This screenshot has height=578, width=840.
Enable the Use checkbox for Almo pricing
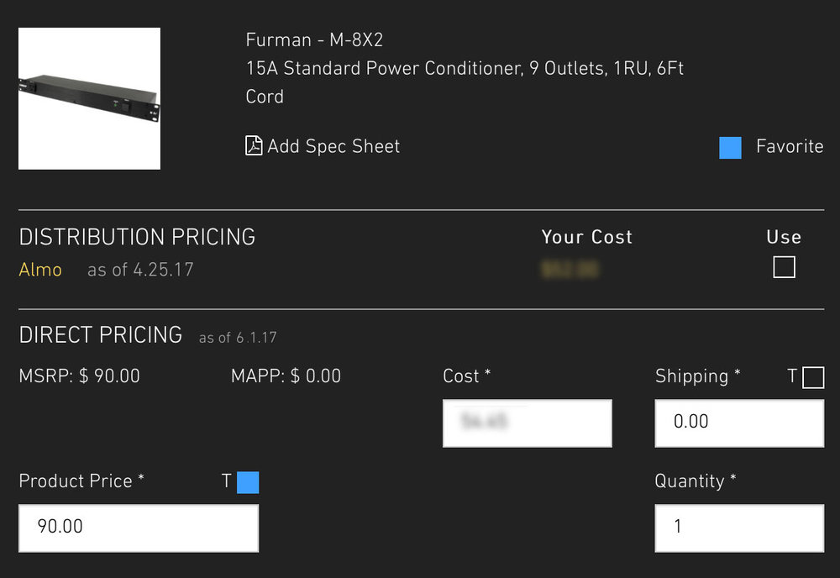784,267
